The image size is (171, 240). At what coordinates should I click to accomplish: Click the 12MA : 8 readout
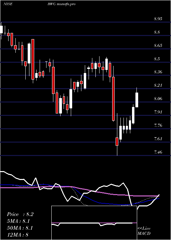click(17, 235)
